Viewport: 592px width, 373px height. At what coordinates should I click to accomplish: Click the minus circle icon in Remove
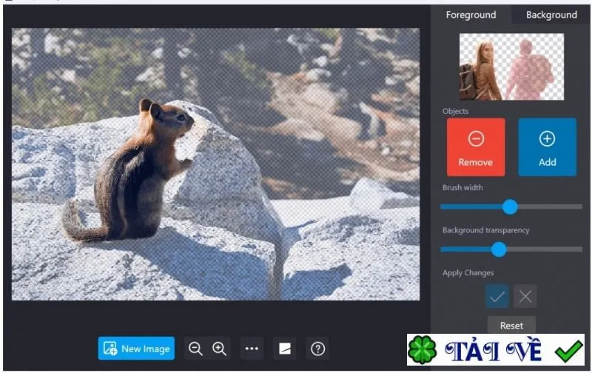pos(476,138)
